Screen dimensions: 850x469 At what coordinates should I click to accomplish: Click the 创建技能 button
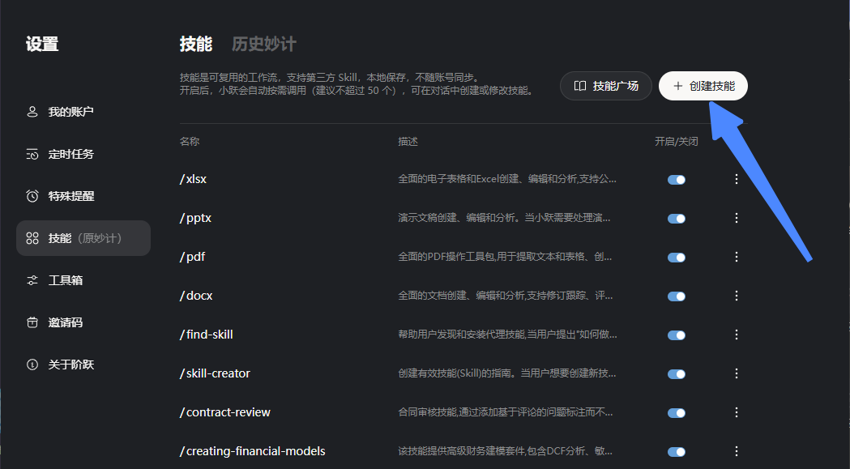tap(703, 85)
